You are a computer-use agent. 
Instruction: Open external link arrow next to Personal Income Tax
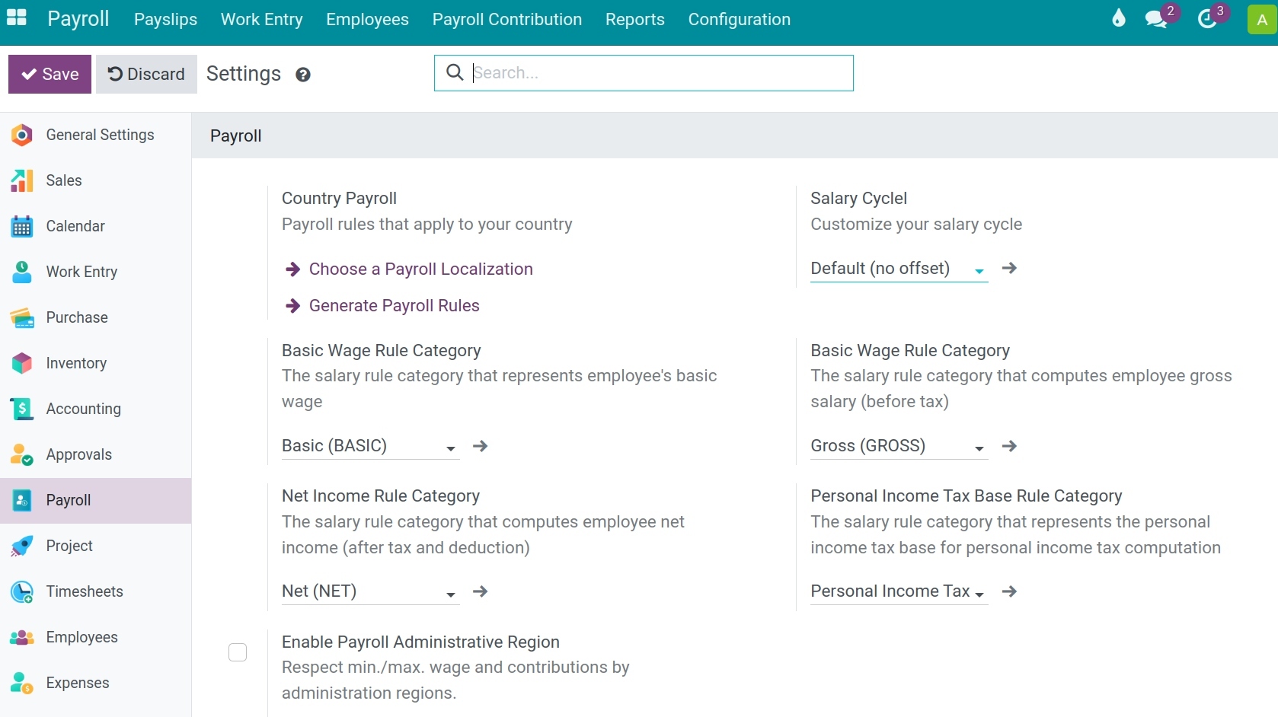[x=1009, y=591]
